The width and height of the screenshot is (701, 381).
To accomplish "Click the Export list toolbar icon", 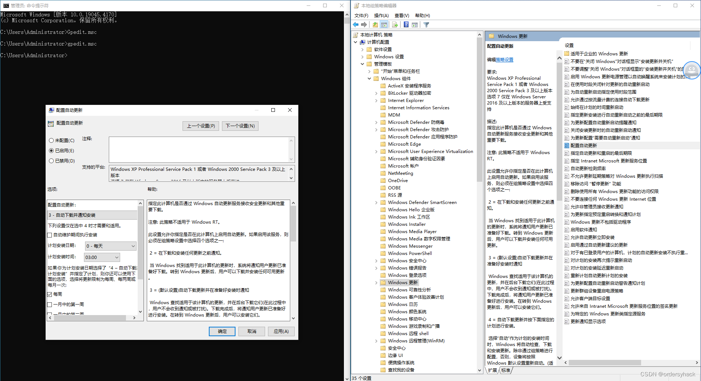I will [x=395, y=24].
